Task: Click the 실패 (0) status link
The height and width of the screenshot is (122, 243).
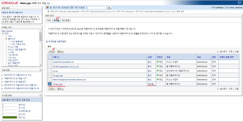Action: pyautogui.click(x=22, y=105)
